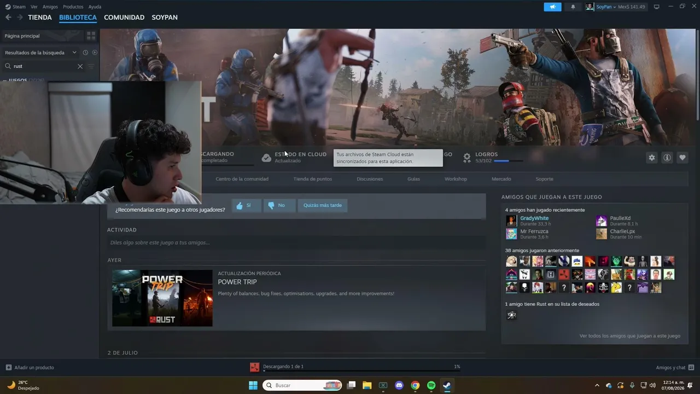
Task: Open the Guías link
Action: tap(413, 179)
